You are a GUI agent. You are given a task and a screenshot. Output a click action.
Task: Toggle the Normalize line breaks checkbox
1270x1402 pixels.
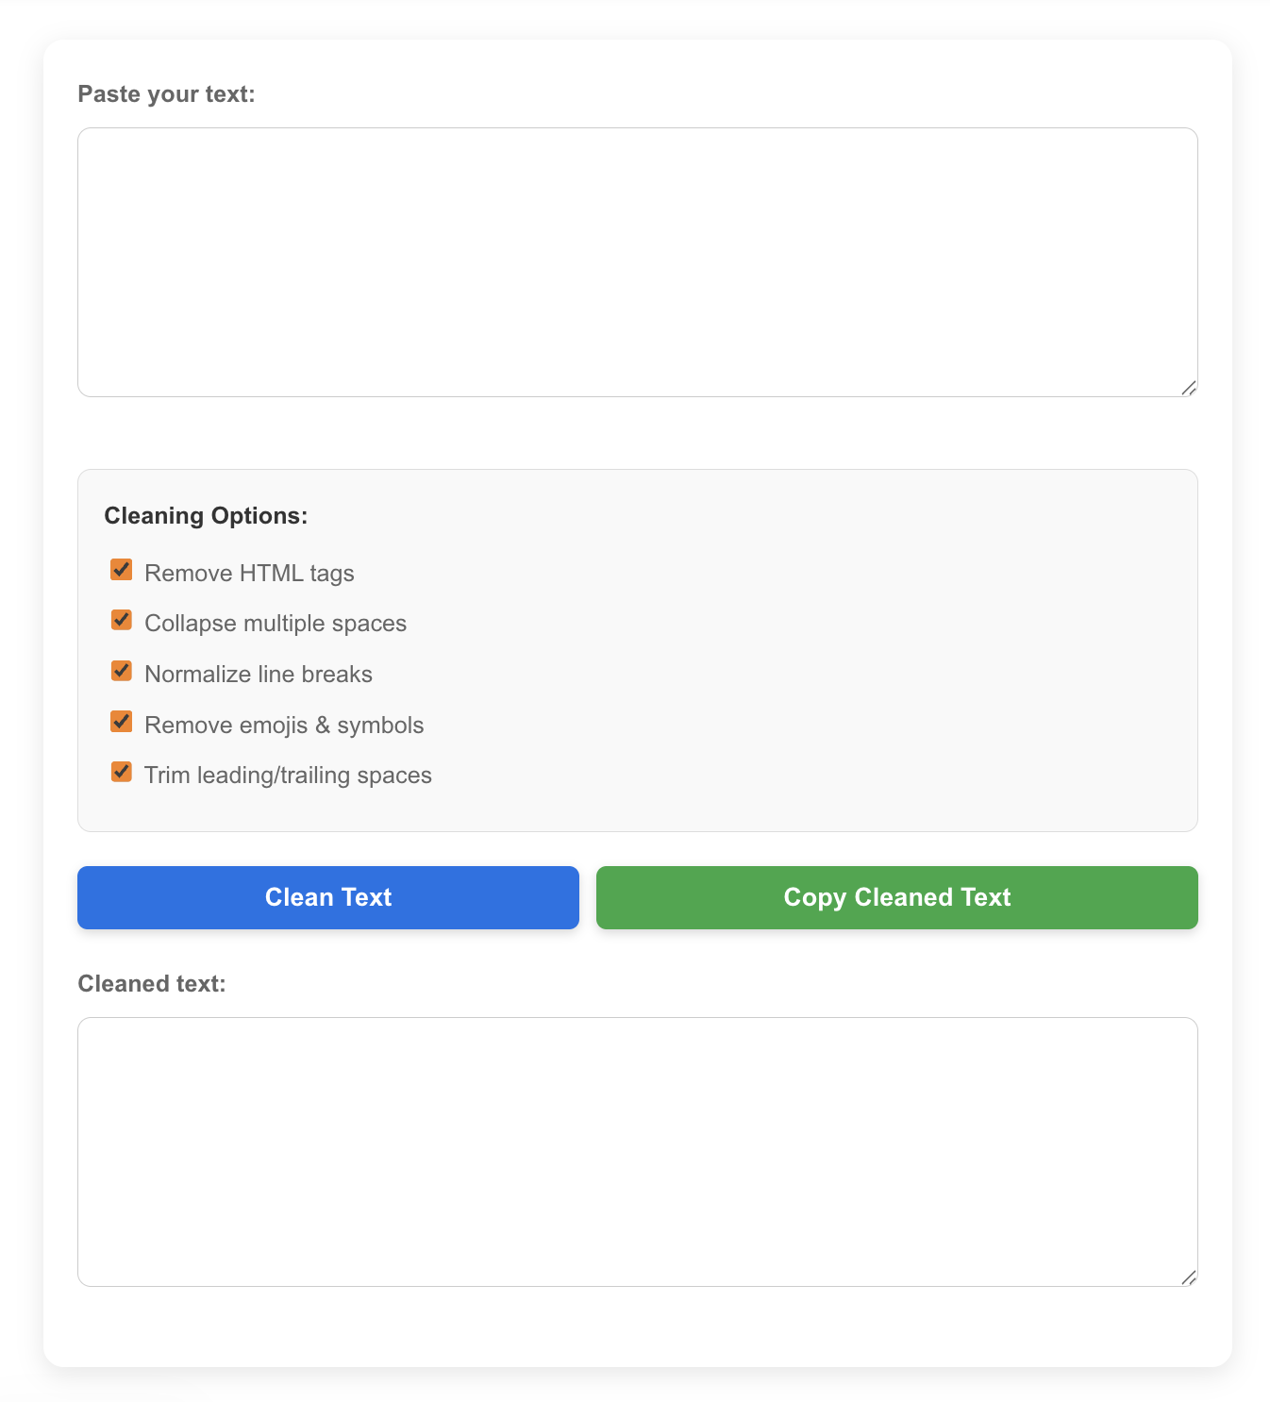click(121, 671)
